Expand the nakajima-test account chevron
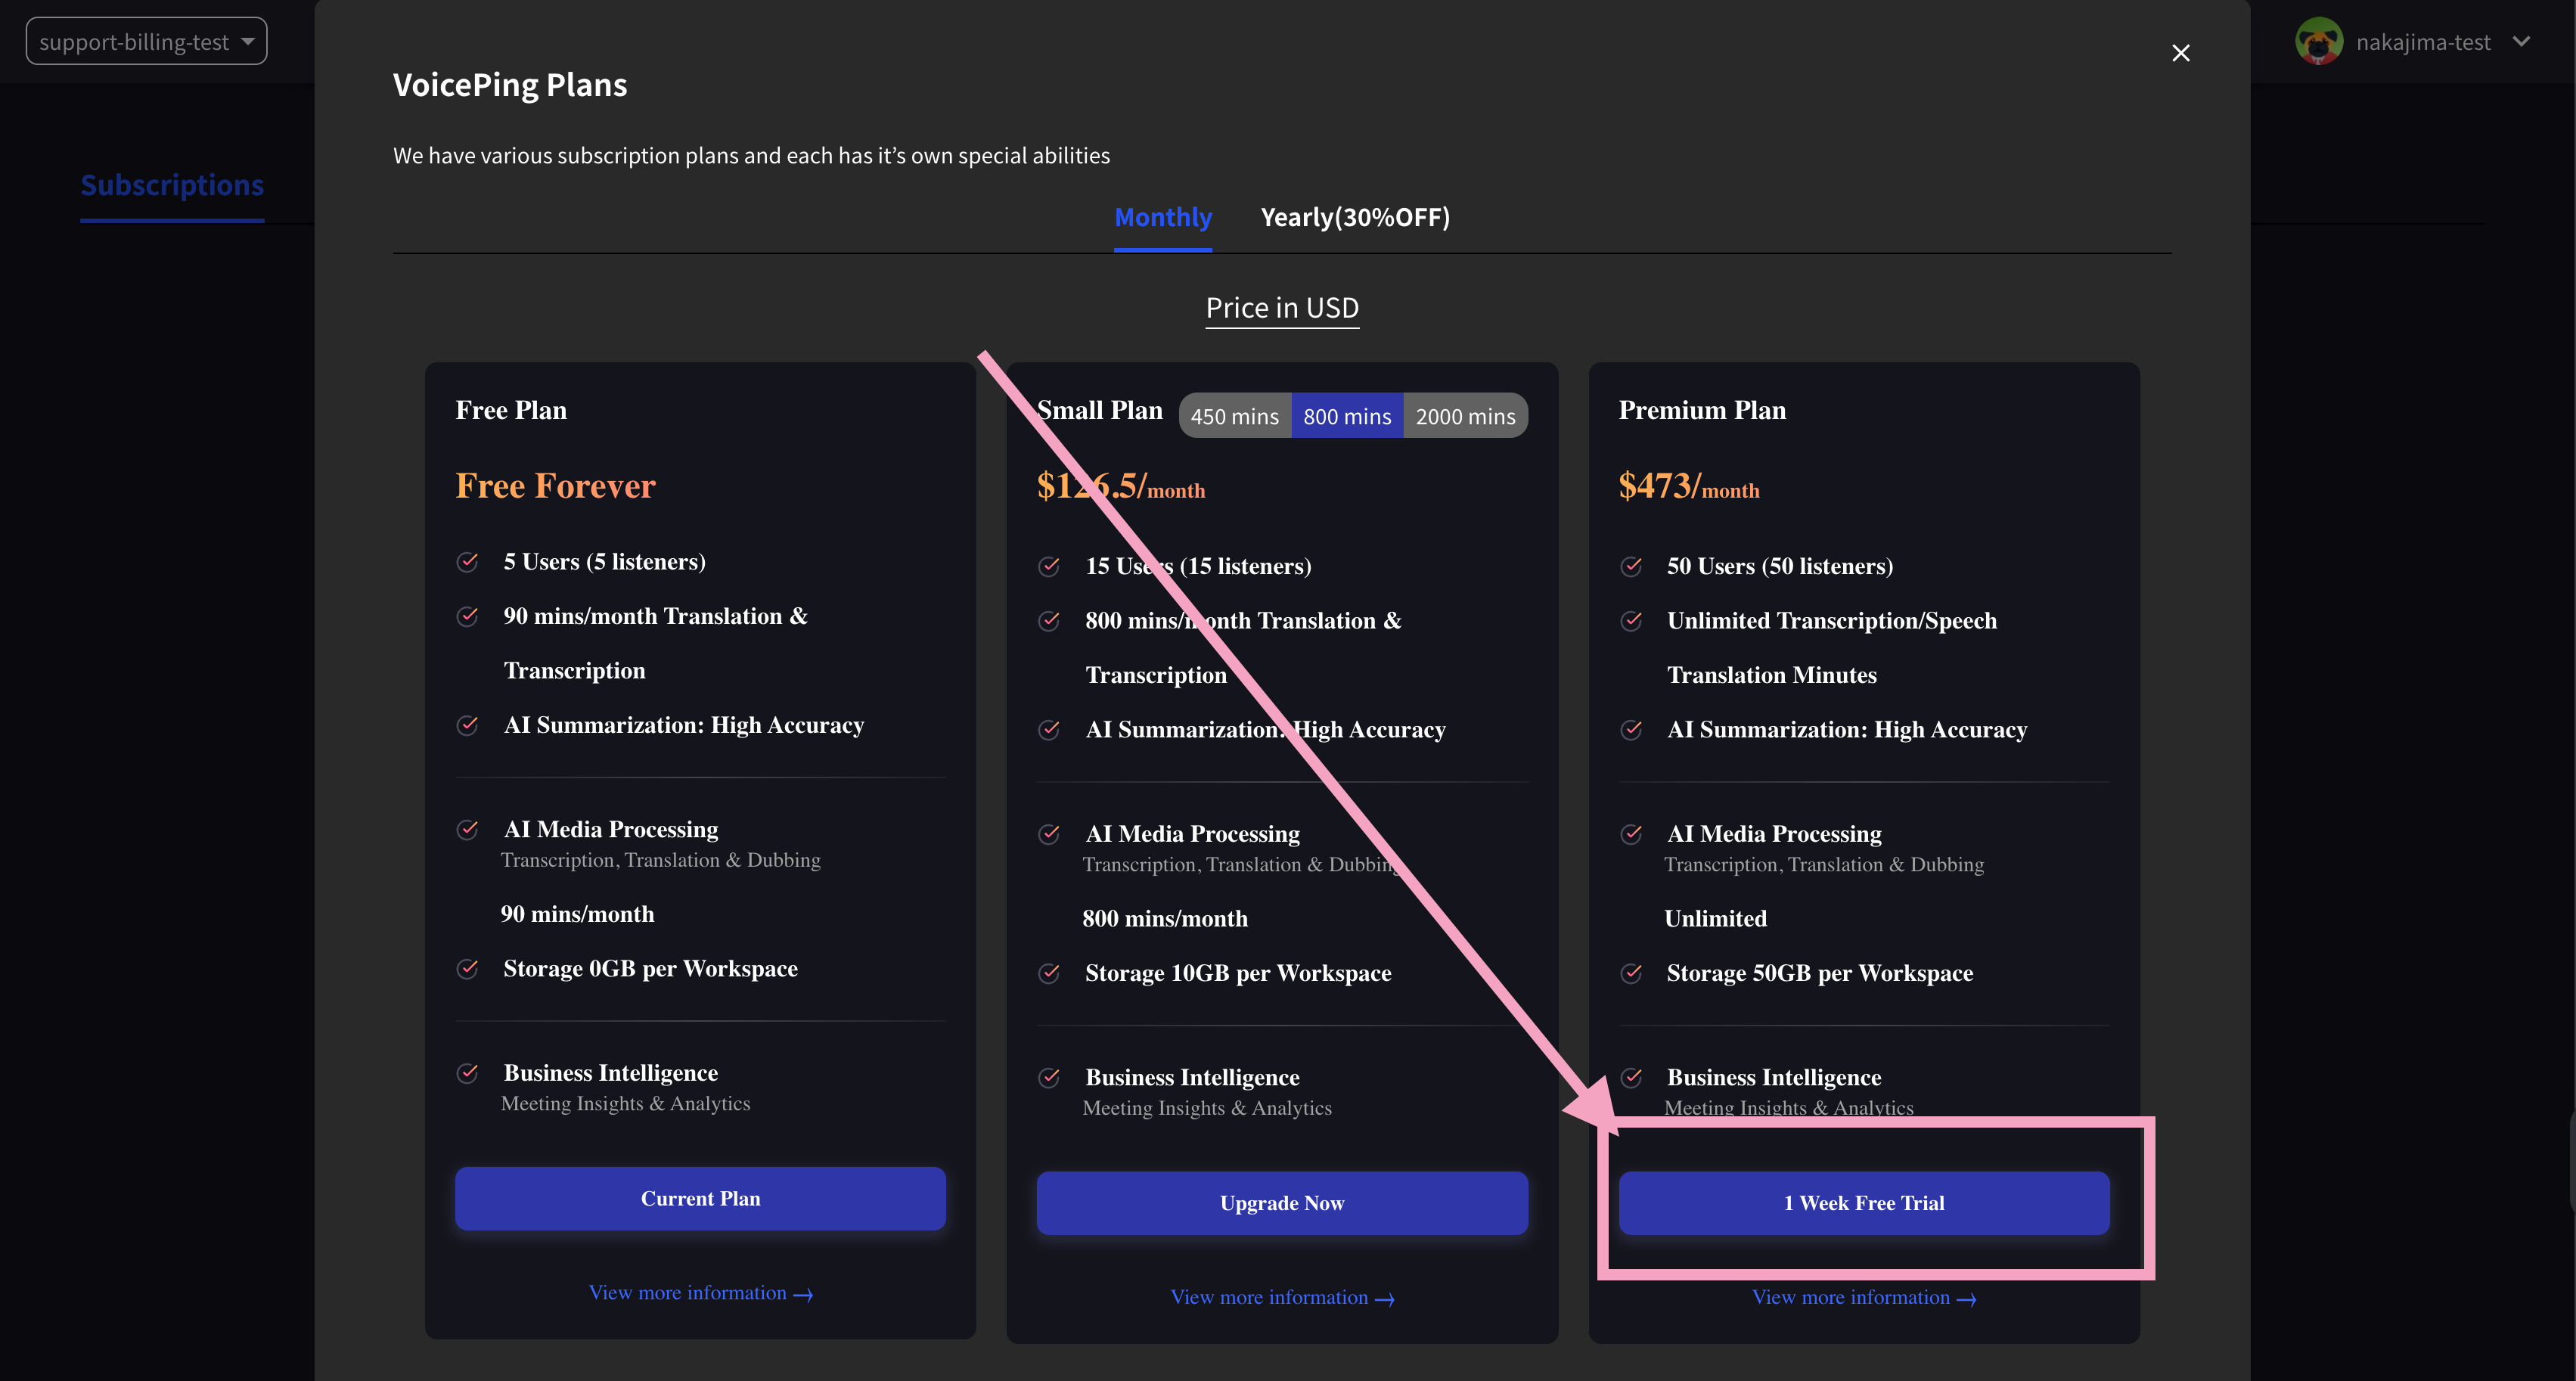 (2521, 42)
